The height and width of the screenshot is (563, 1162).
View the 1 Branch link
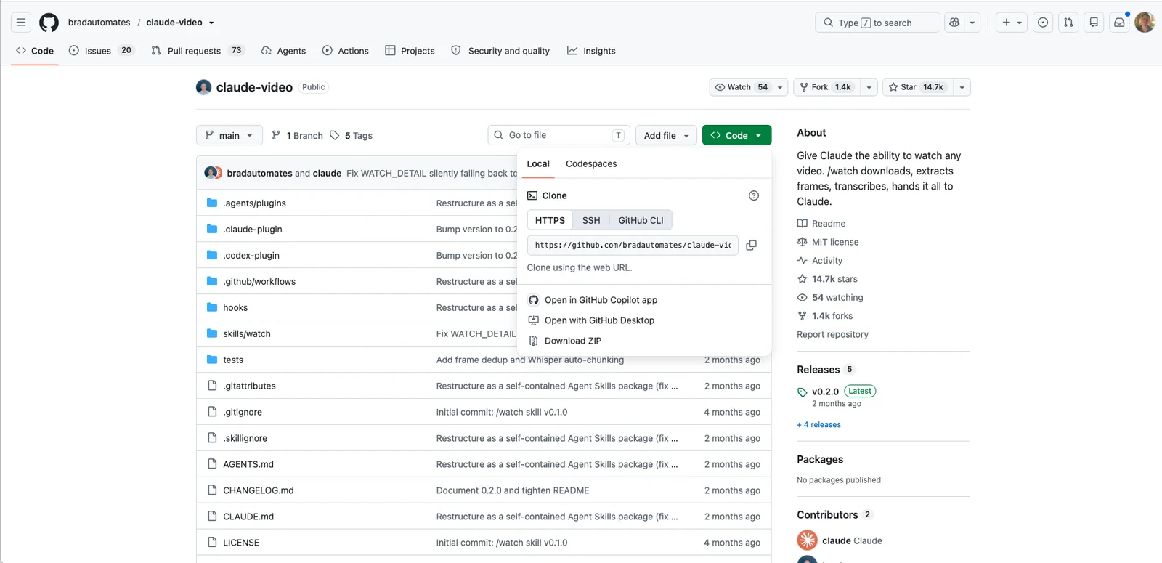(297, 136)
